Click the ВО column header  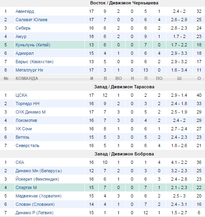coord(118,78)
